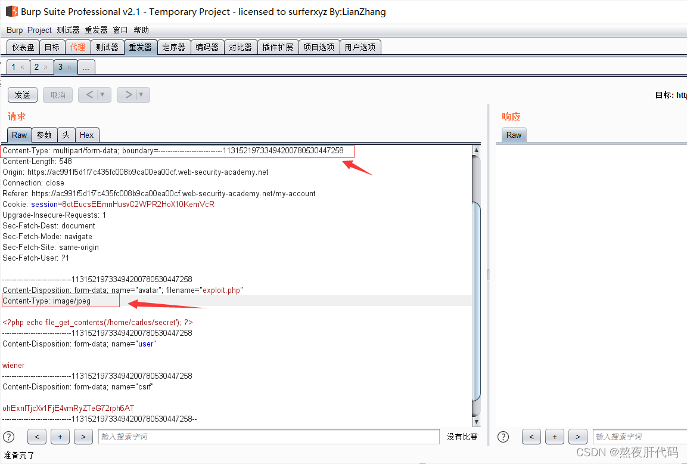Select the response Raw tab

[x=514, y=135]
